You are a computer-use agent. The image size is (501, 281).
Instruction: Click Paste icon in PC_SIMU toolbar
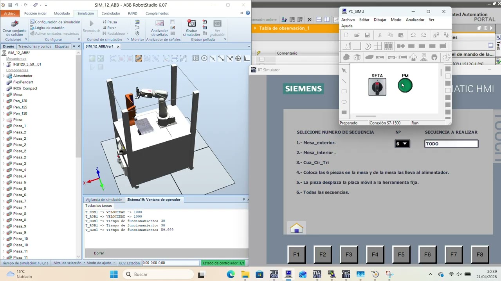pyautogui.click(x=401, y=35)
